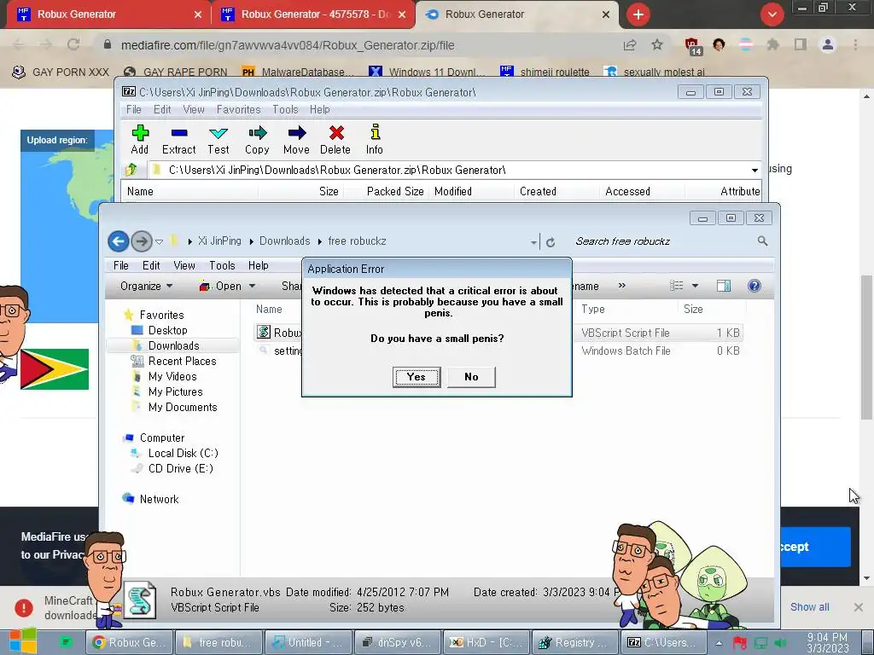Select Desktop in Explorer Favorites

pos(168,330)
